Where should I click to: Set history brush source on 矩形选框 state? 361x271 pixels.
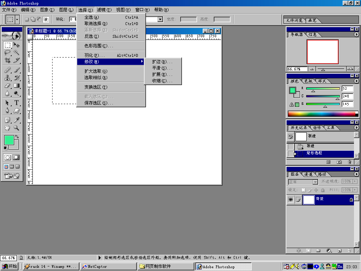point(291,153)
